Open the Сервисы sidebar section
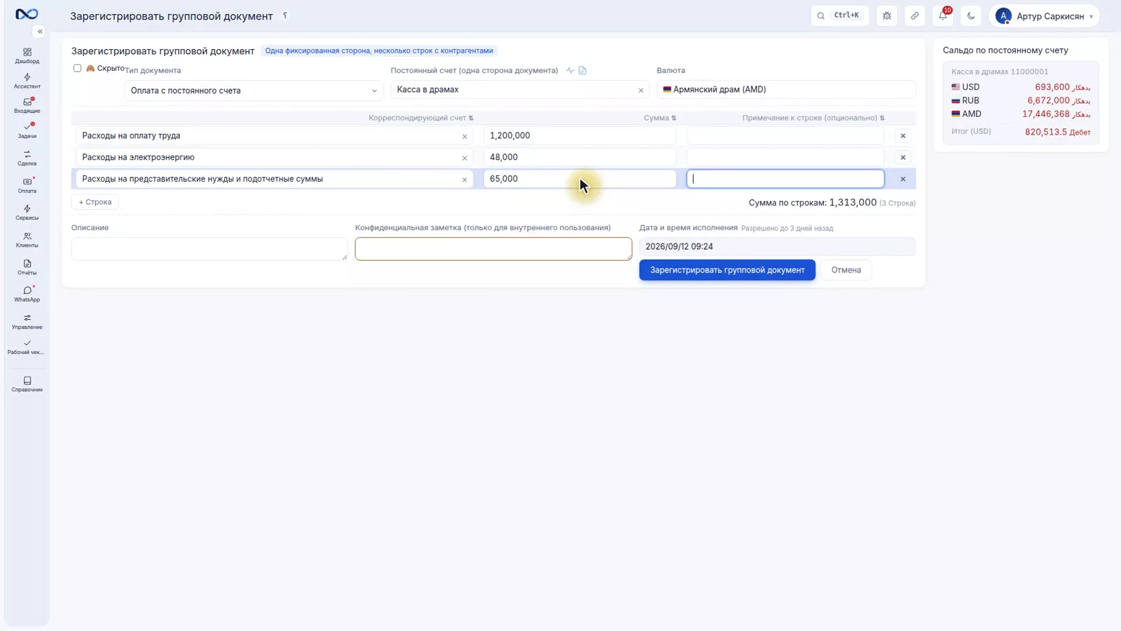The height and width of the screenshot is (631, 1121). click(27, 213)
